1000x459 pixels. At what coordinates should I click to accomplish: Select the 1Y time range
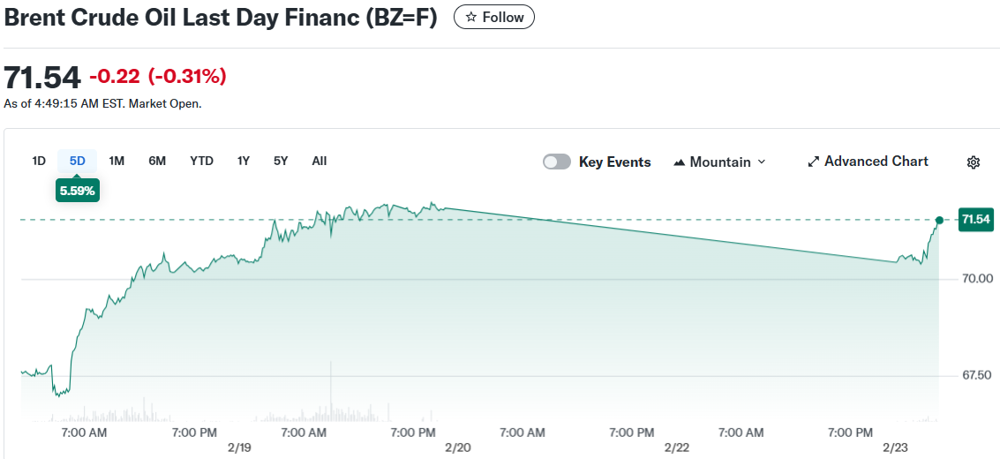click(244, 161)
